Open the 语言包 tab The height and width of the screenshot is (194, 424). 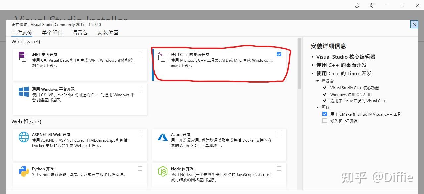point(80,32)
